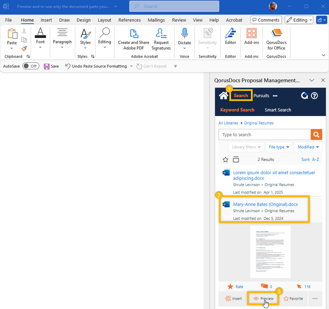Switch to Smart Search tab
This screenshot has width=329, height=309.
click(x=278, y=110)
